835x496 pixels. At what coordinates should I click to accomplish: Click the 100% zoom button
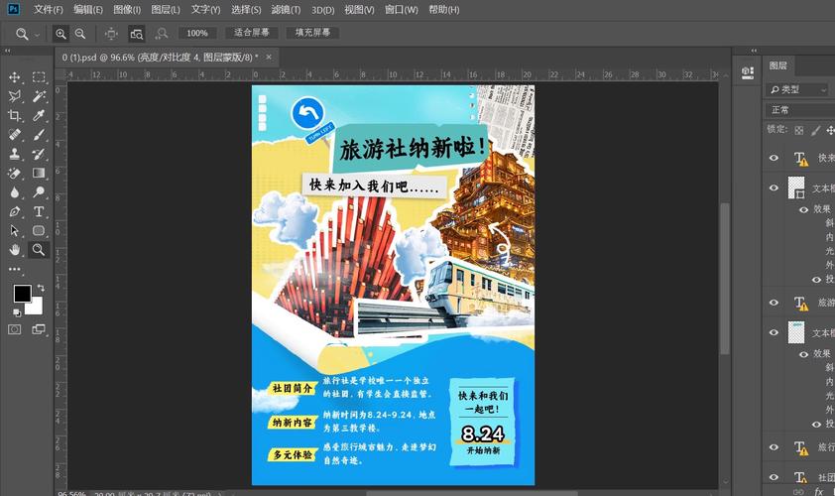pos(197,33)
